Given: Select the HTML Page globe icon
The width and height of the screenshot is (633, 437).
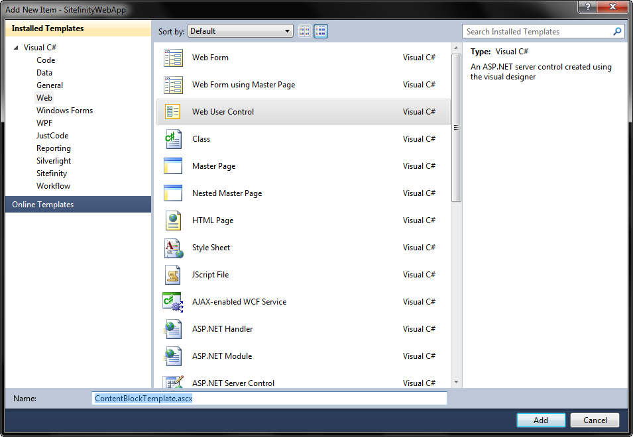Looking at the screenshot, I should click(x=173, y=220).
